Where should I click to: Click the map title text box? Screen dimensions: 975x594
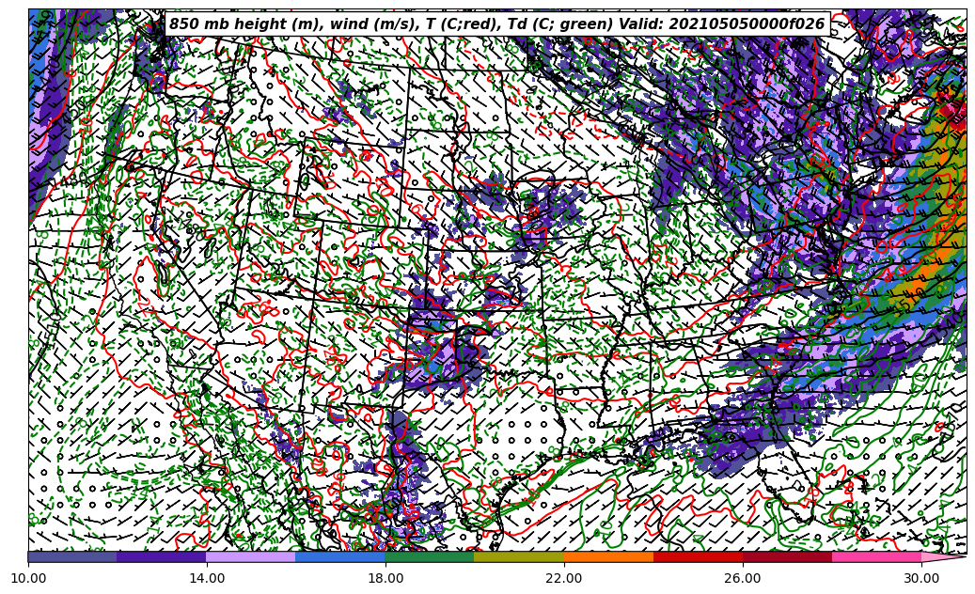click(x=496, y=24)
